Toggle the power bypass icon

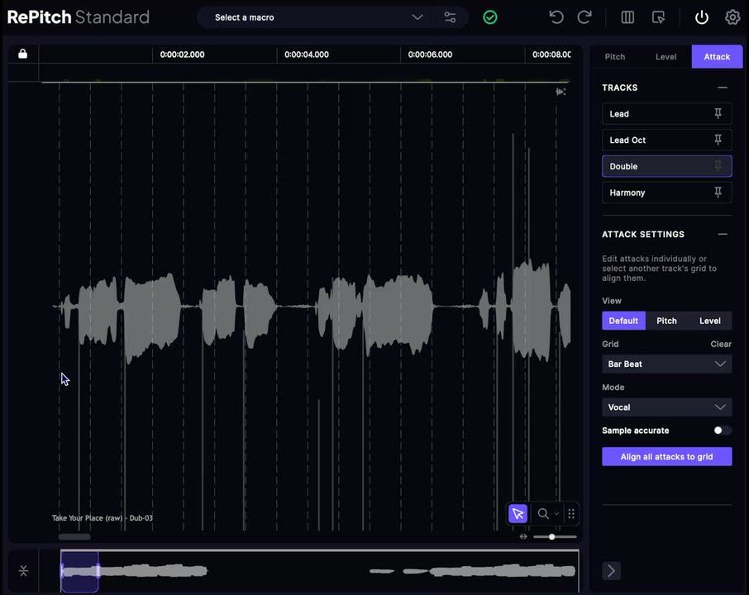coord(702,17)
